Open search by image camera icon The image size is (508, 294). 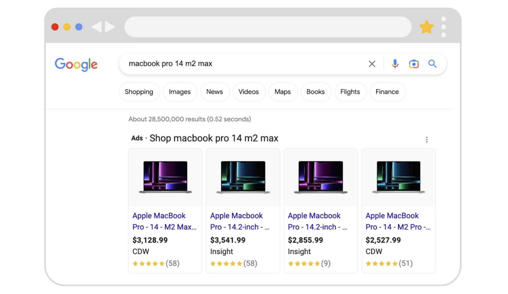click(414, 64)
